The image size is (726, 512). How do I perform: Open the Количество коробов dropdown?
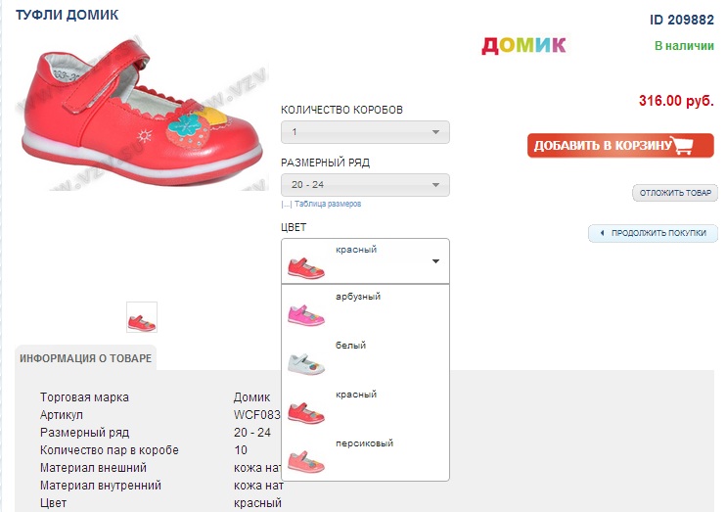(x=365, y=132)
